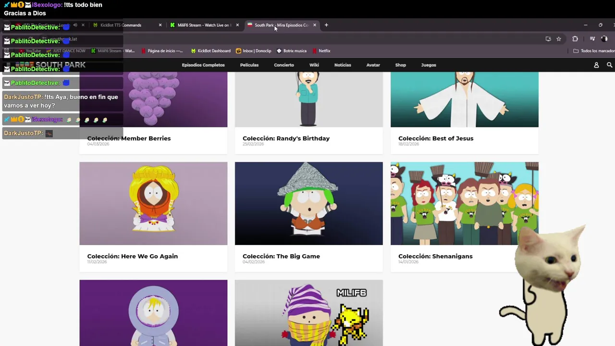Screen dimensions: 615x346
Task: Open the Noticias menu item
Action: pos(343,65)
